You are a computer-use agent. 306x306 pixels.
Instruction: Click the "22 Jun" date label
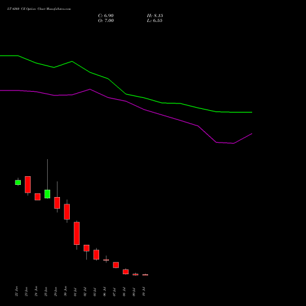pos(17,291)
